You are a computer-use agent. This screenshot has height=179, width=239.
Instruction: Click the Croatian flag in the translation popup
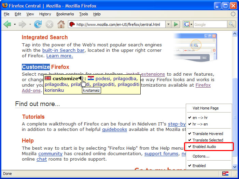click(91, 78)
